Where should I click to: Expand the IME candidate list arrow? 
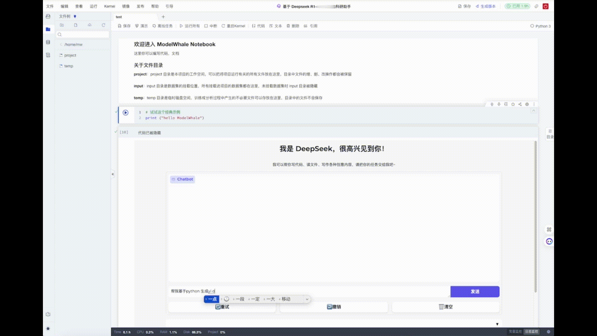tap(307, 299)
